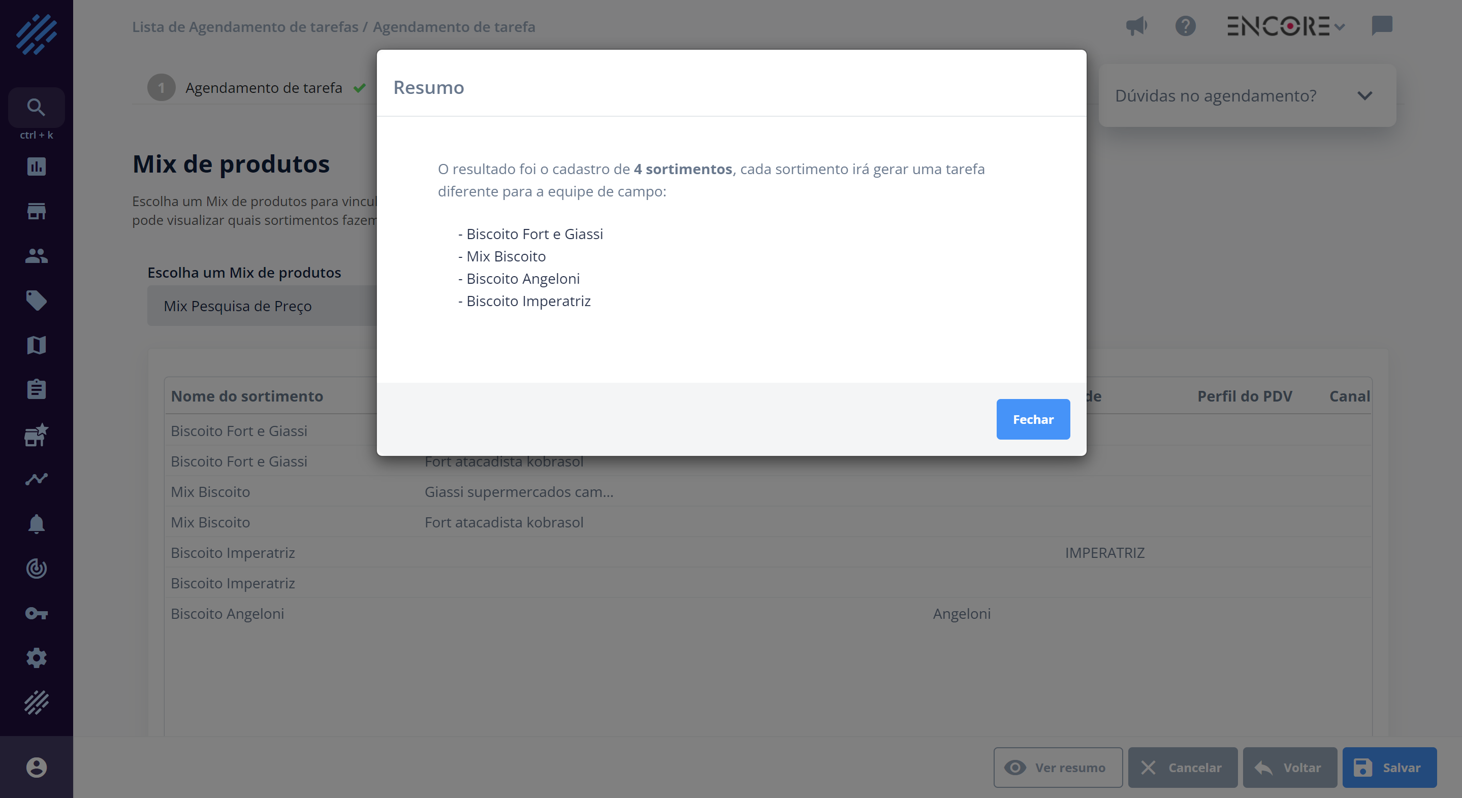Go to Lista de Agendamento de tarefas breadcrumb

point(245,27)
